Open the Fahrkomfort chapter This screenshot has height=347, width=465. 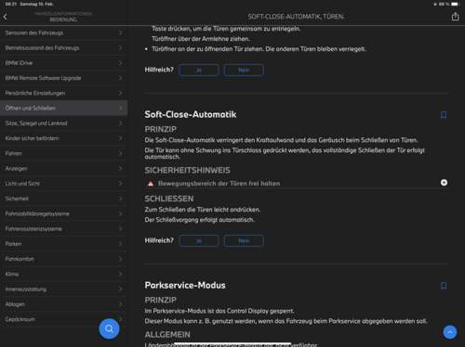coord(63,259)
